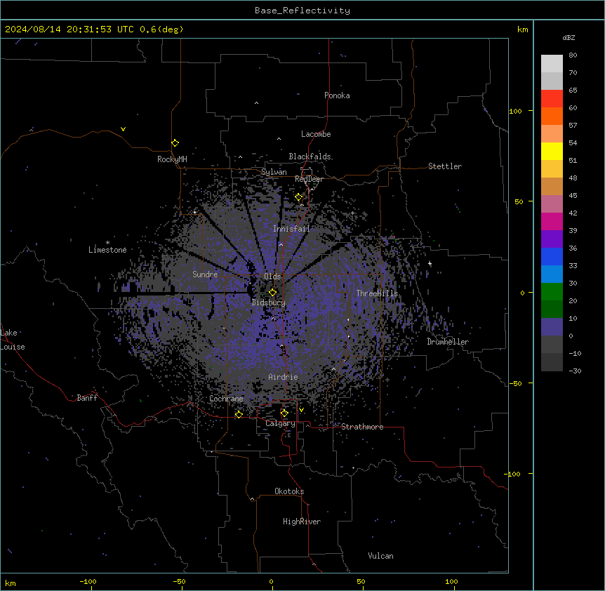Click the dBZ legend heading

coord(569,38)
